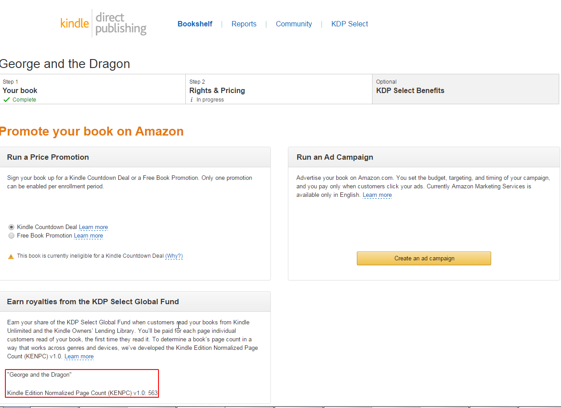Navigate to KDP Select
This screenshot has width=561, height=408.
click(x=350, y=24)
